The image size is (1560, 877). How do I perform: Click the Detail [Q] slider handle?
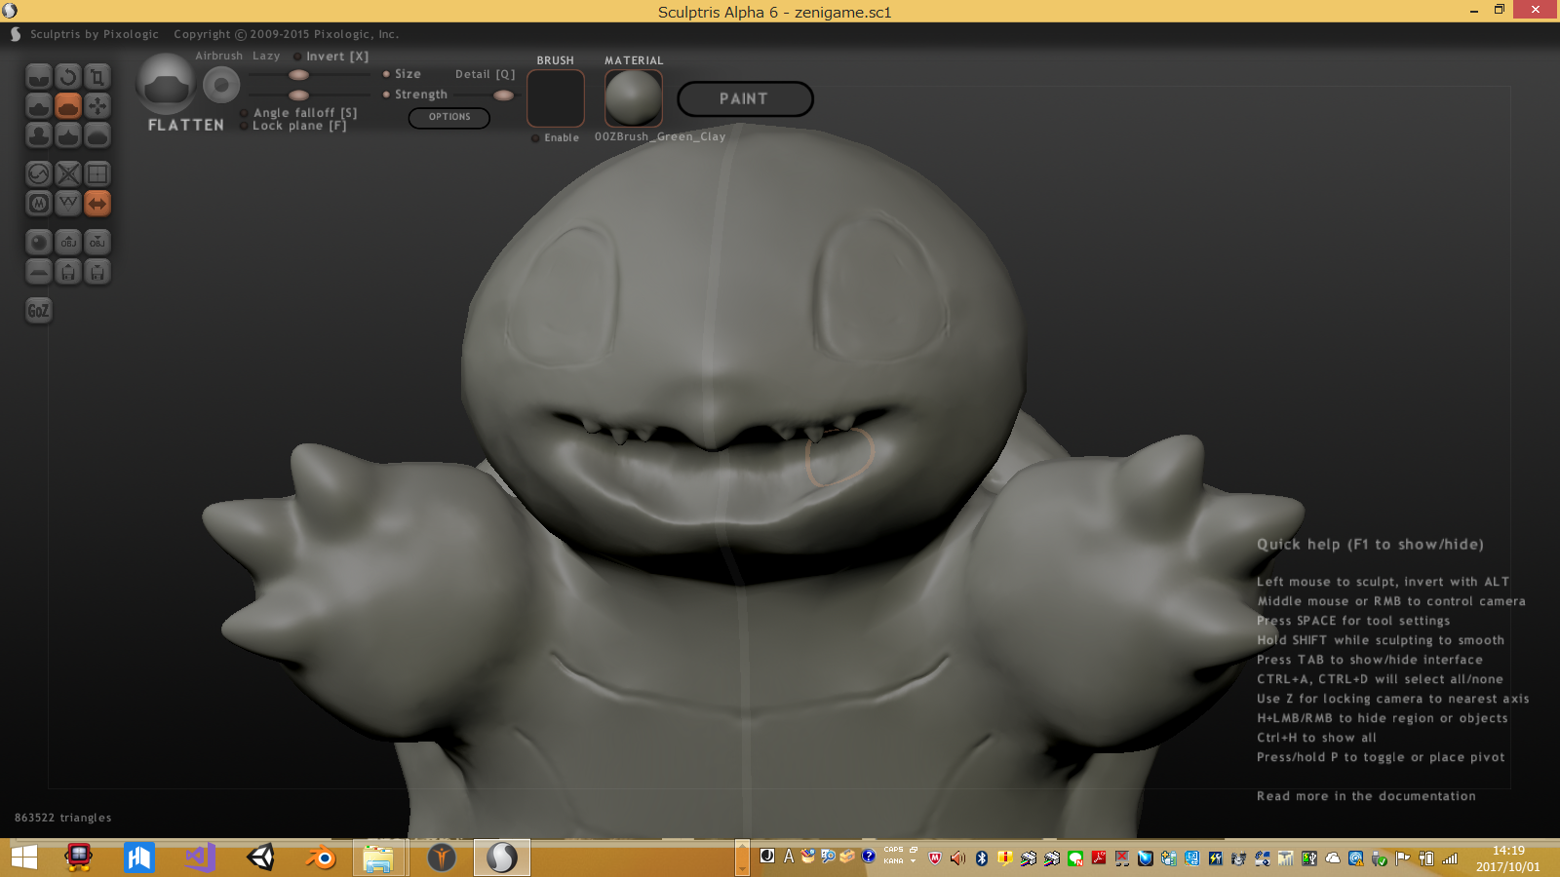(504, 95)
